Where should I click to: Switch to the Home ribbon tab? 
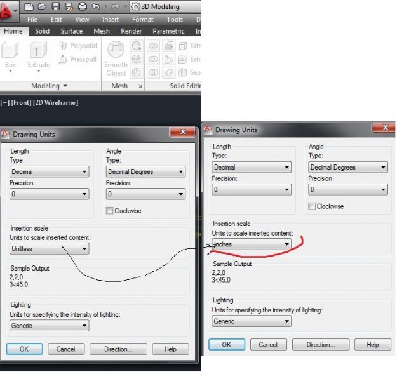pyautogui.click(x=13, y=31)
